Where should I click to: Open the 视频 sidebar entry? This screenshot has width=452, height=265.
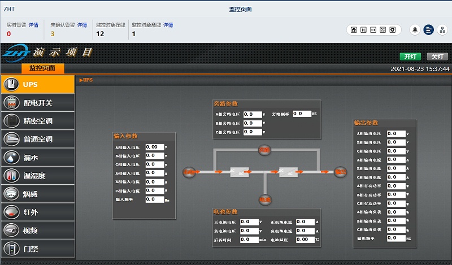(37, 230)
